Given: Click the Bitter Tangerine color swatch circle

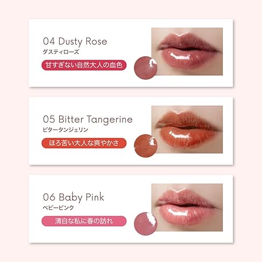Looking at the screenshot, I should [145, 146].
